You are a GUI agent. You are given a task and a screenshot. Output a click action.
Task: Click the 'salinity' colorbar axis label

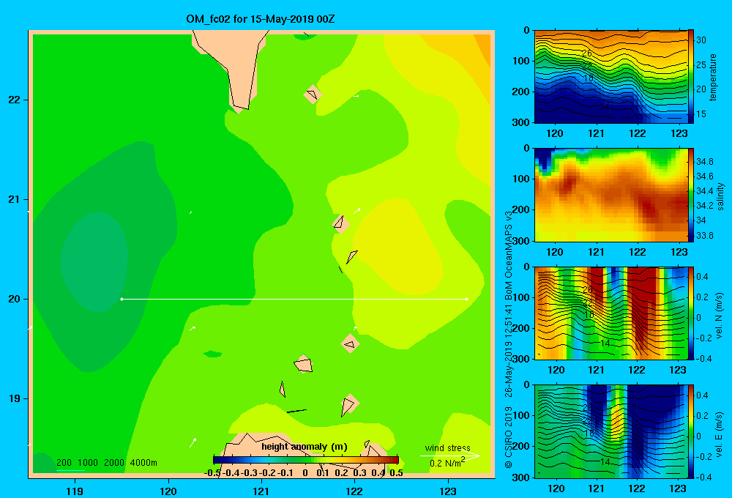click(720, 196)
